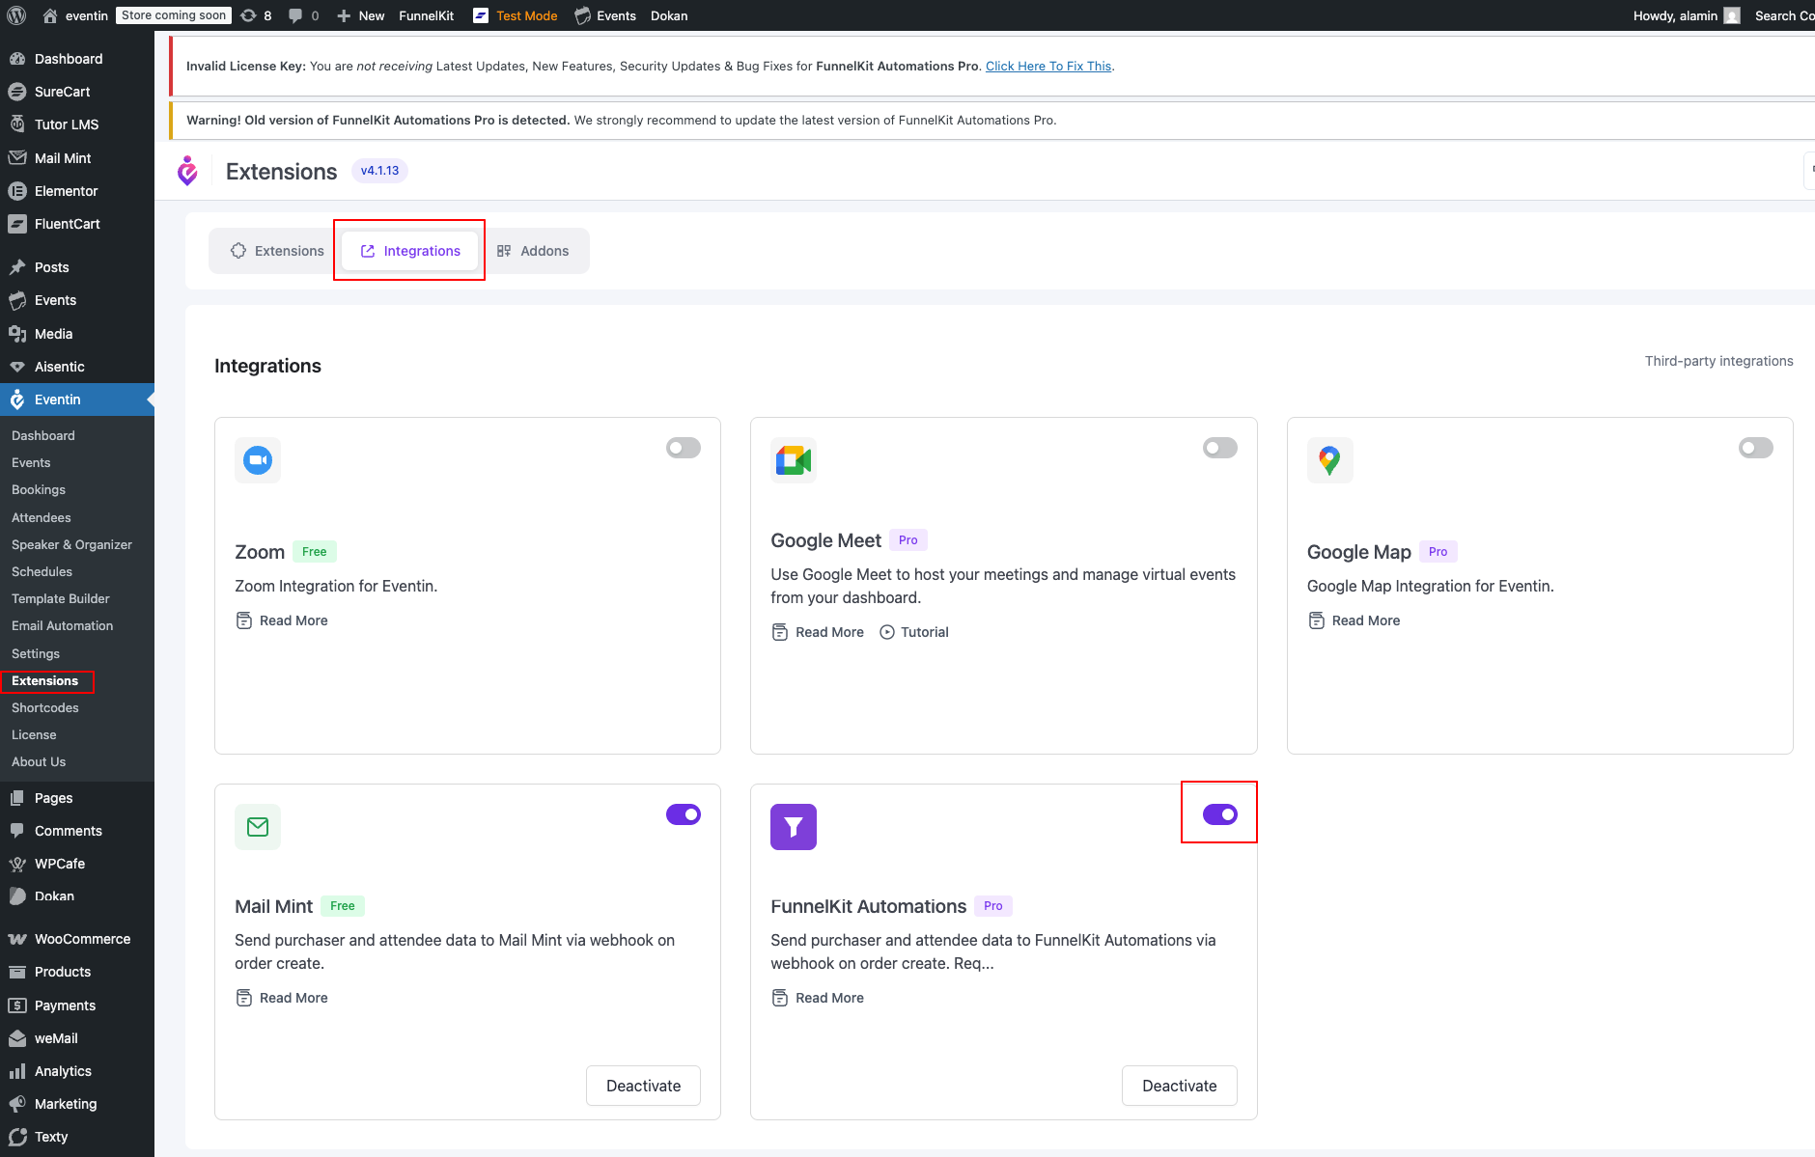The image size is (1815, 1157).
Task: Switch to the Addons tab
Action: [x=532, y=251]
